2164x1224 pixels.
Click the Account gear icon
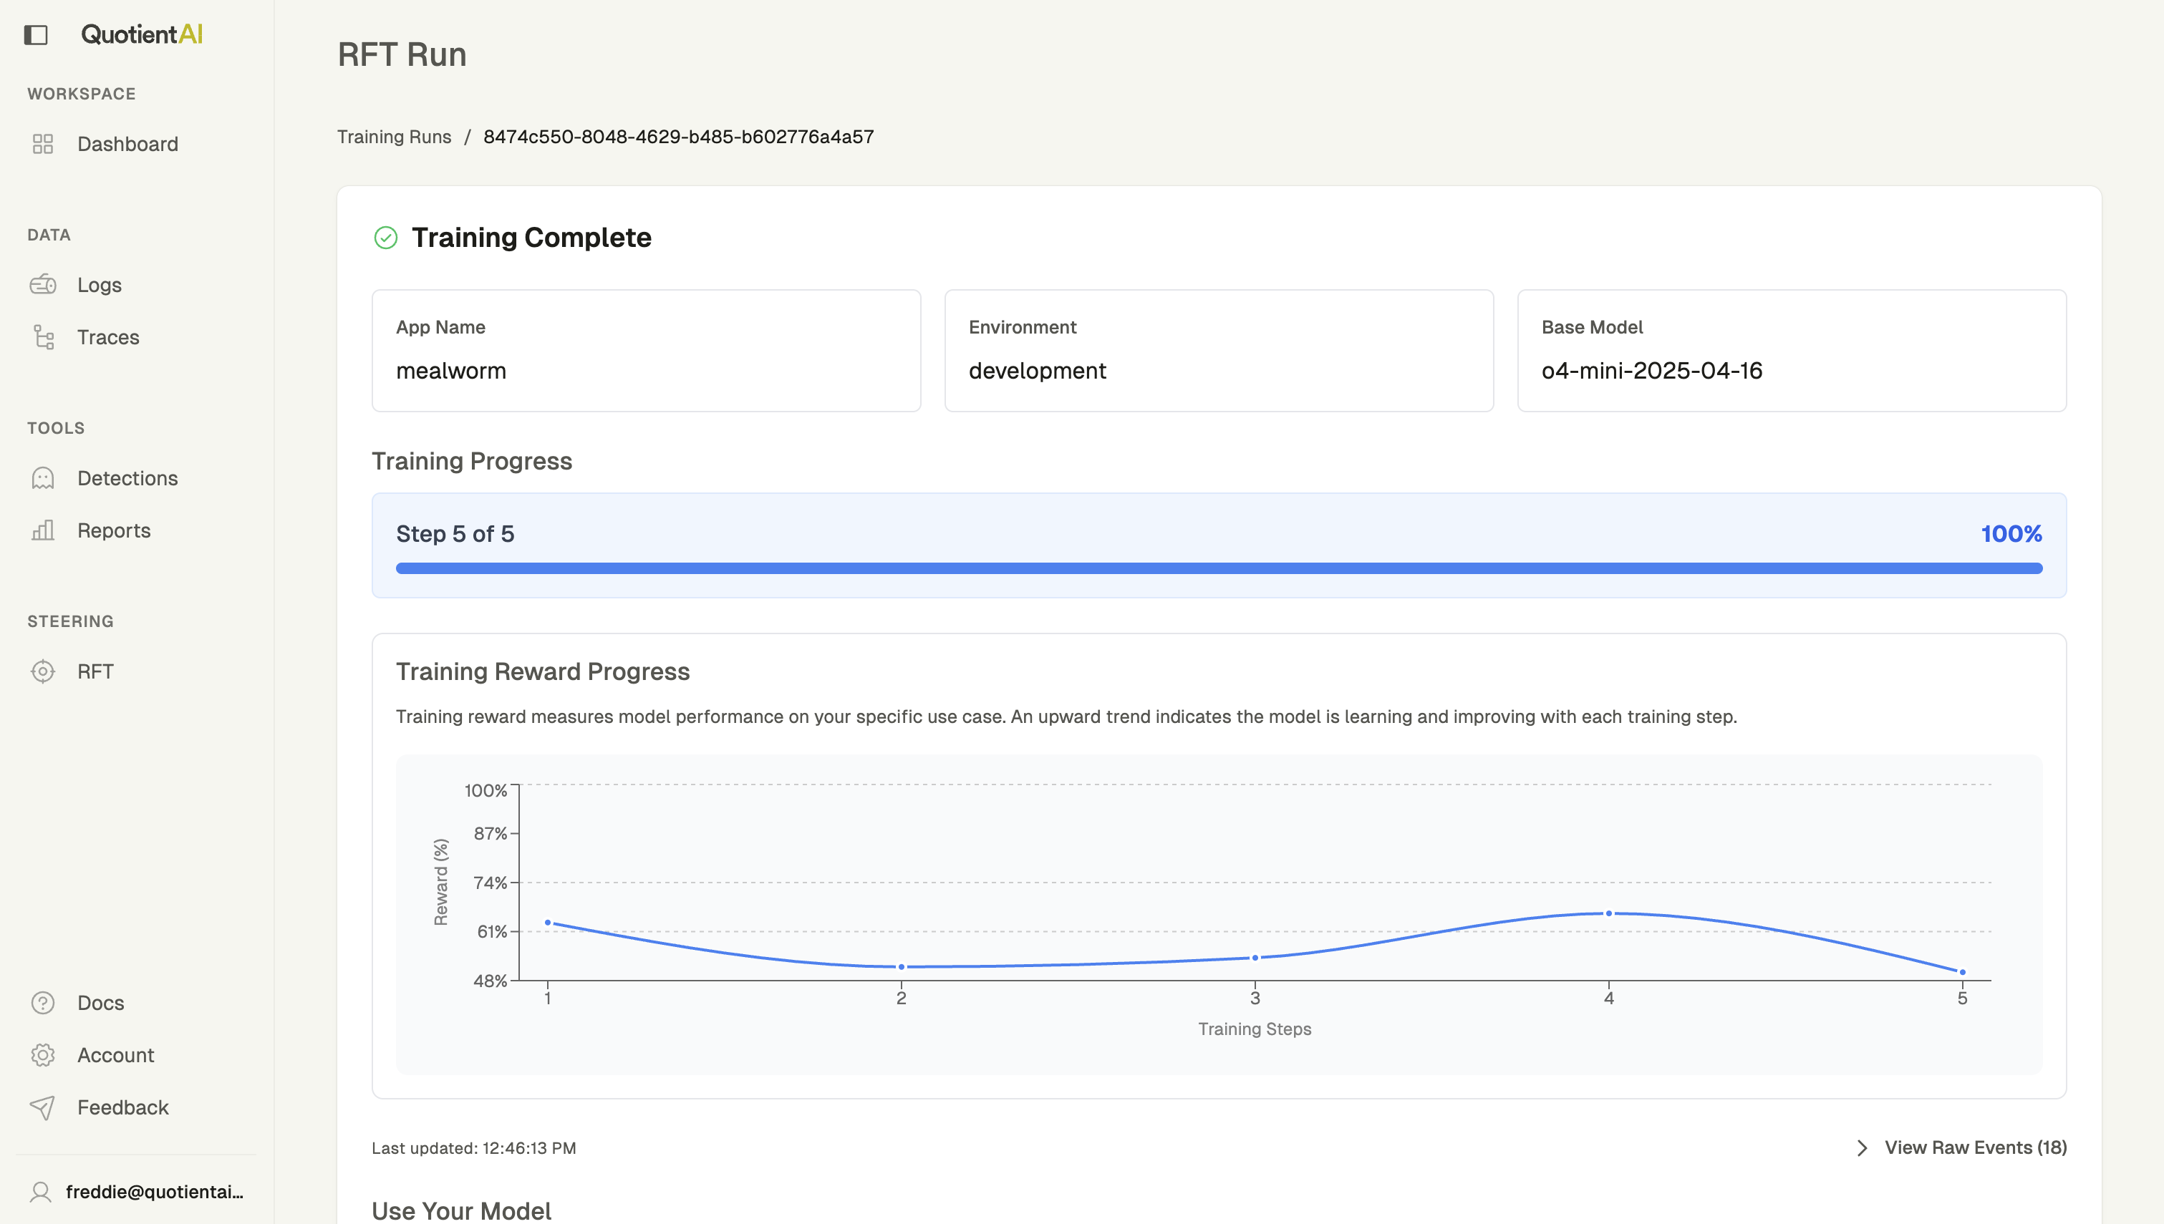tap(43, 1055)
